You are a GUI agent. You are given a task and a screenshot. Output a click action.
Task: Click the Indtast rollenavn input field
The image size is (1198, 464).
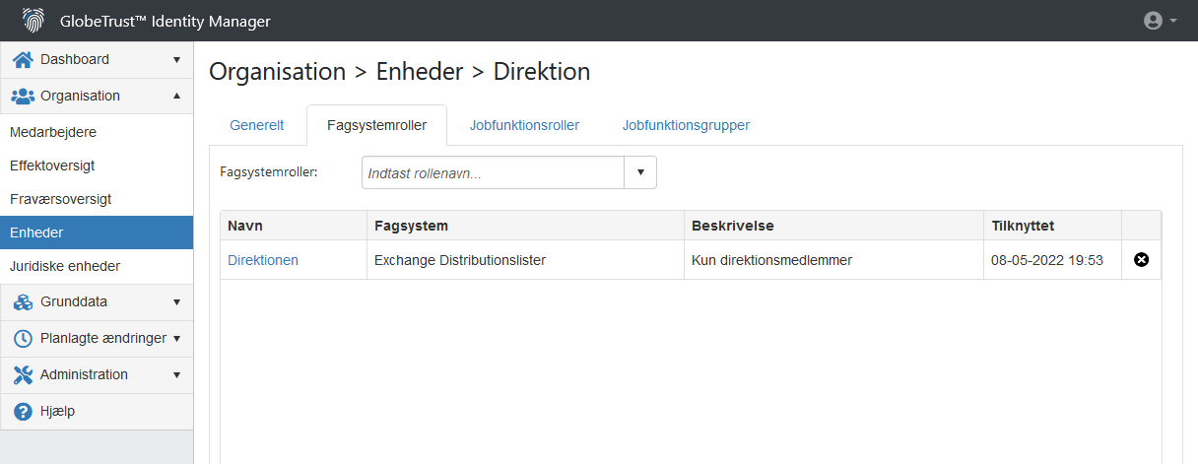[494, 172]
